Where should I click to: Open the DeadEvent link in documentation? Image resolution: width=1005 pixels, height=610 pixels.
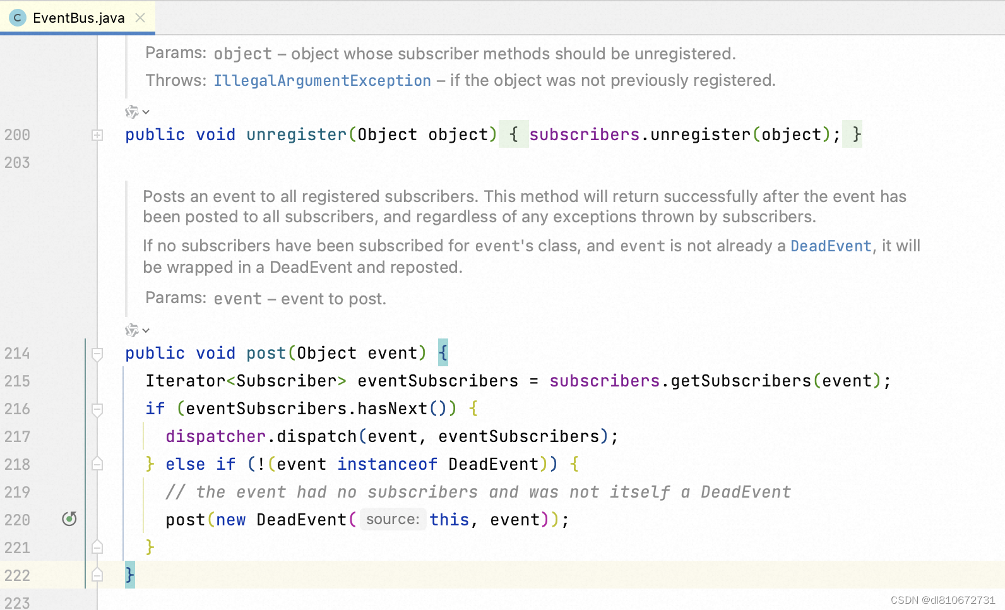tap(831, 246)
